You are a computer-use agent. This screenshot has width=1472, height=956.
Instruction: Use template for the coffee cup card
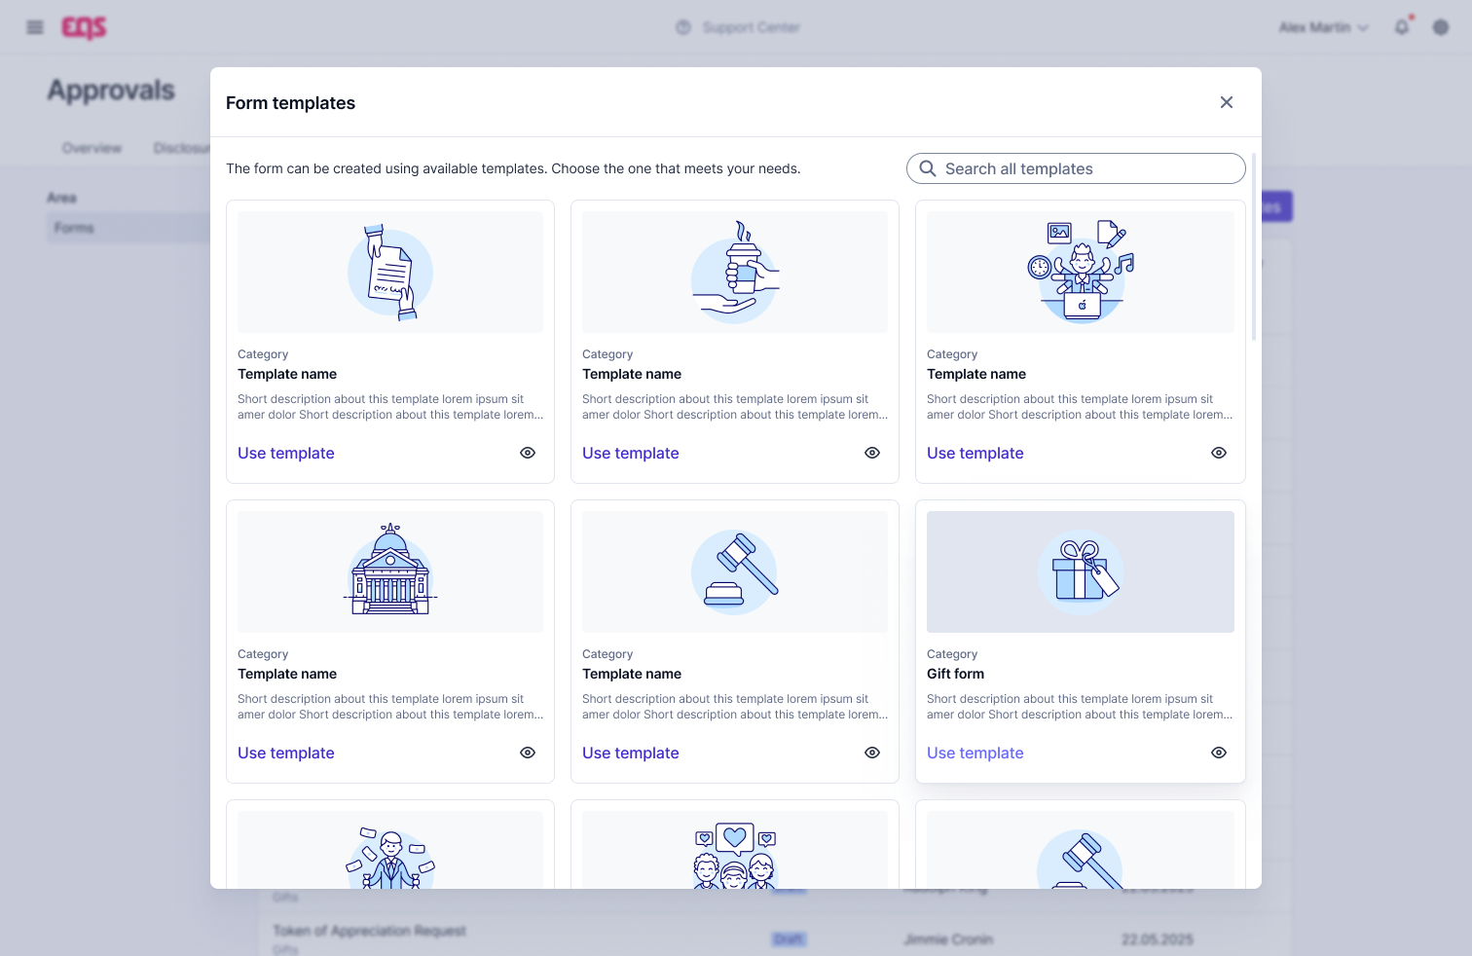[x=630, y=453]
